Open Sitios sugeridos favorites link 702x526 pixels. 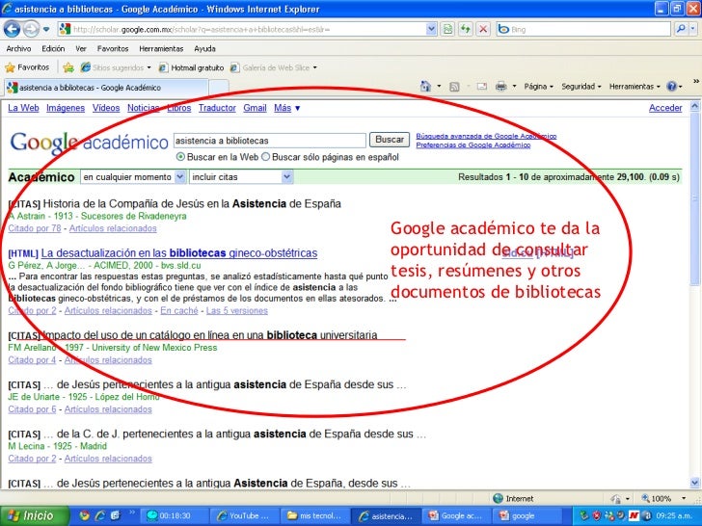tap(116, 67)
